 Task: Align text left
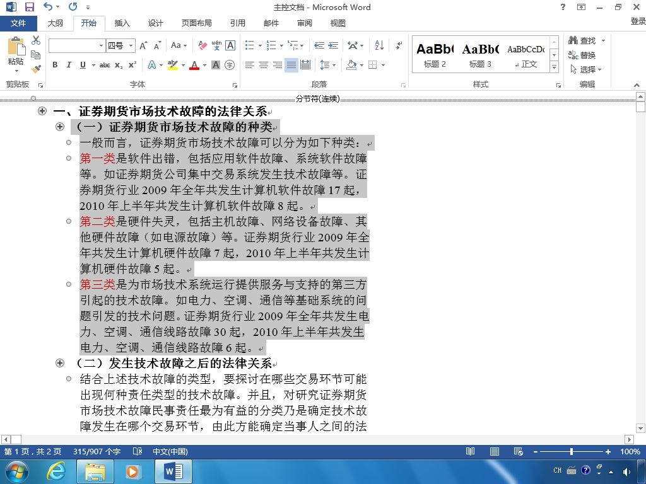[x=249, y=65]
